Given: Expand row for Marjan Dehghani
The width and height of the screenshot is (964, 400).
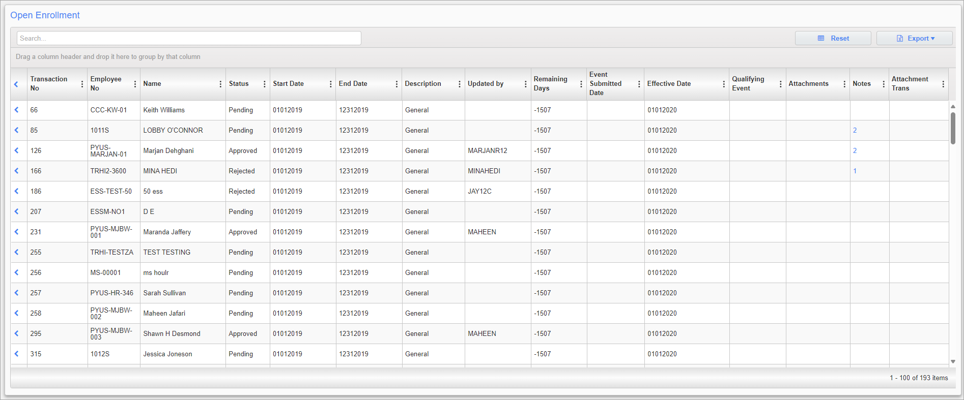Looking at the screenshot, I should tap(16, 150).
